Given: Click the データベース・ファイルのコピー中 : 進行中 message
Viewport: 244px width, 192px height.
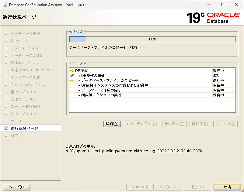Looking at the screenshot, I should [x=105, y=48].
